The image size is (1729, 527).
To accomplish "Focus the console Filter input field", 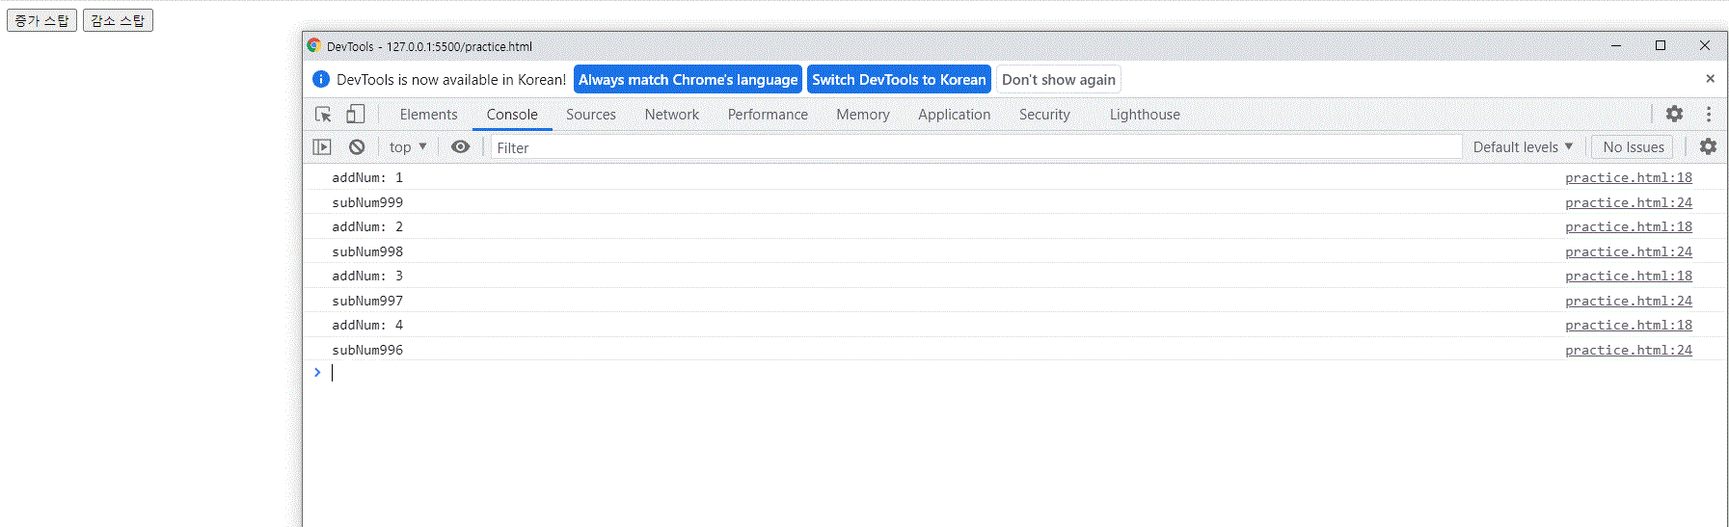I will (x=976, y=147).
